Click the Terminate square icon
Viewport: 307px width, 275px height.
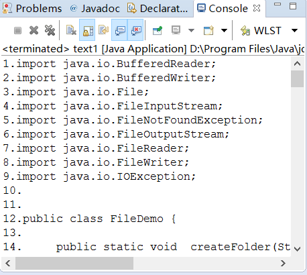17,30
